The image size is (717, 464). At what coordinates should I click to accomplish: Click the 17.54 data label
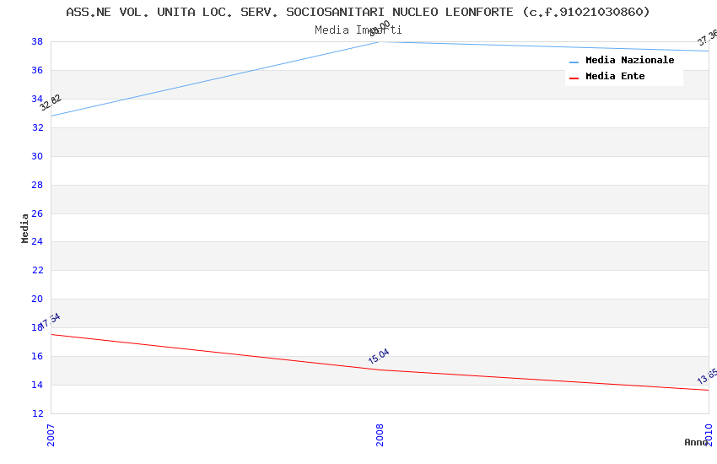(50, 321)
